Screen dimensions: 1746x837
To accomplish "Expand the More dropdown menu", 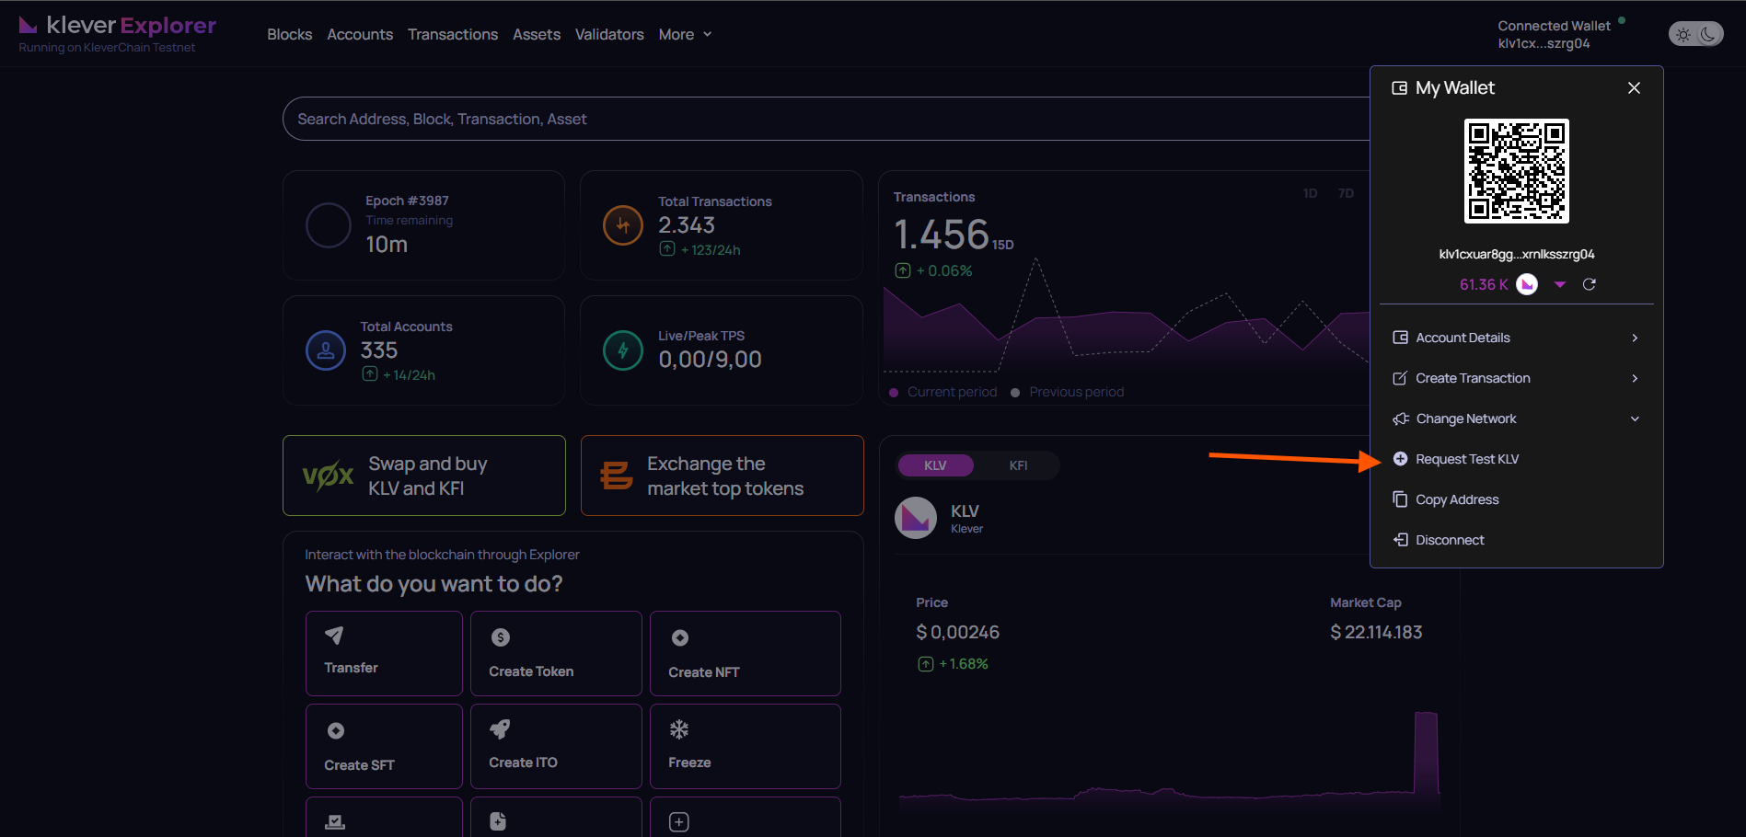I will pyautogui.click(x=685, y=34).
